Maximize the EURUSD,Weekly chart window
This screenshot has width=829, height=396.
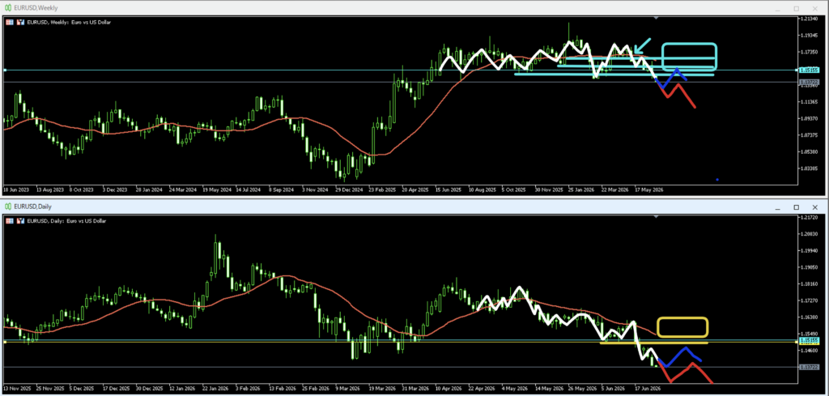797,8
